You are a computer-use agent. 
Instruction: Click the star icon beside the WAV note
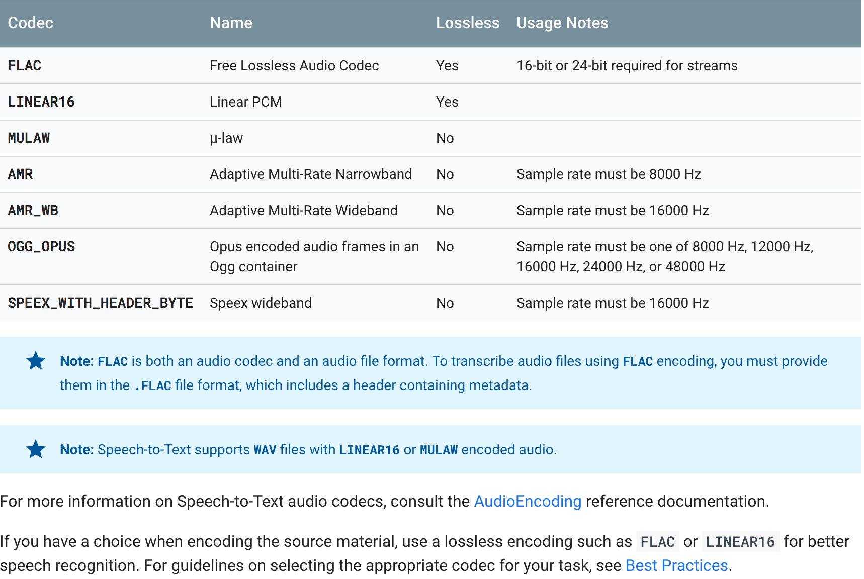click(36, 449)
